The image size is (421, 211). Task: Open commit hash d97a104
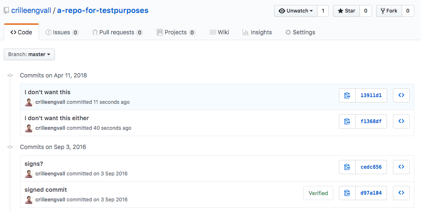371,193
